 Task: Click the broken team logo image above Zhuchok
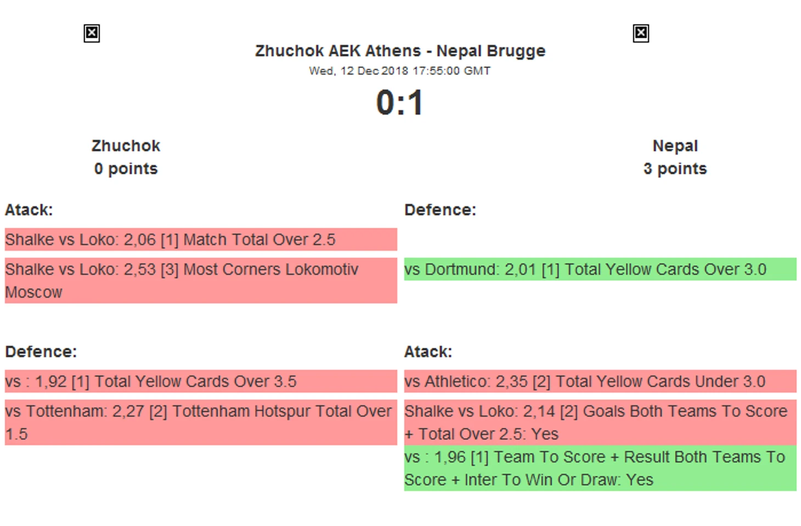point(92,33)
